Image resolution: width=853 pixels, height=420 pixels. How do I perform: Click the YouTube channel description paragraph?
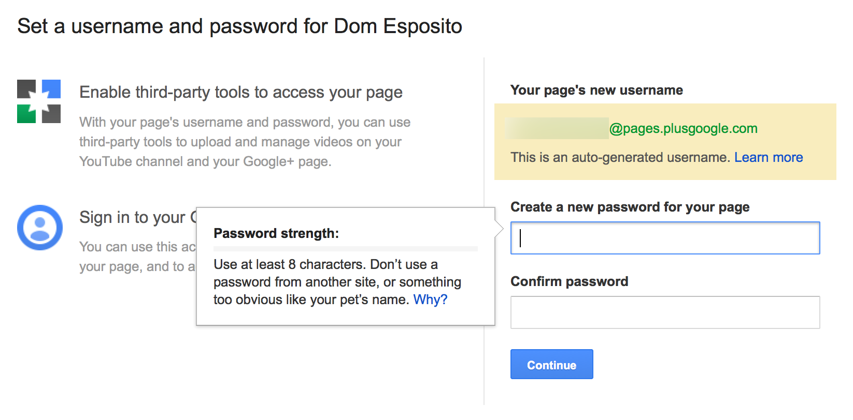coord(245,142)
